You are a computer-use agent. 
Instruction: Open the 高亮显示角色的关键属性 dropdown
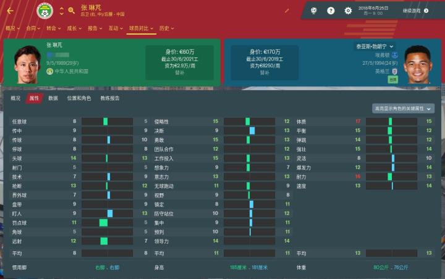coord(403,109)
